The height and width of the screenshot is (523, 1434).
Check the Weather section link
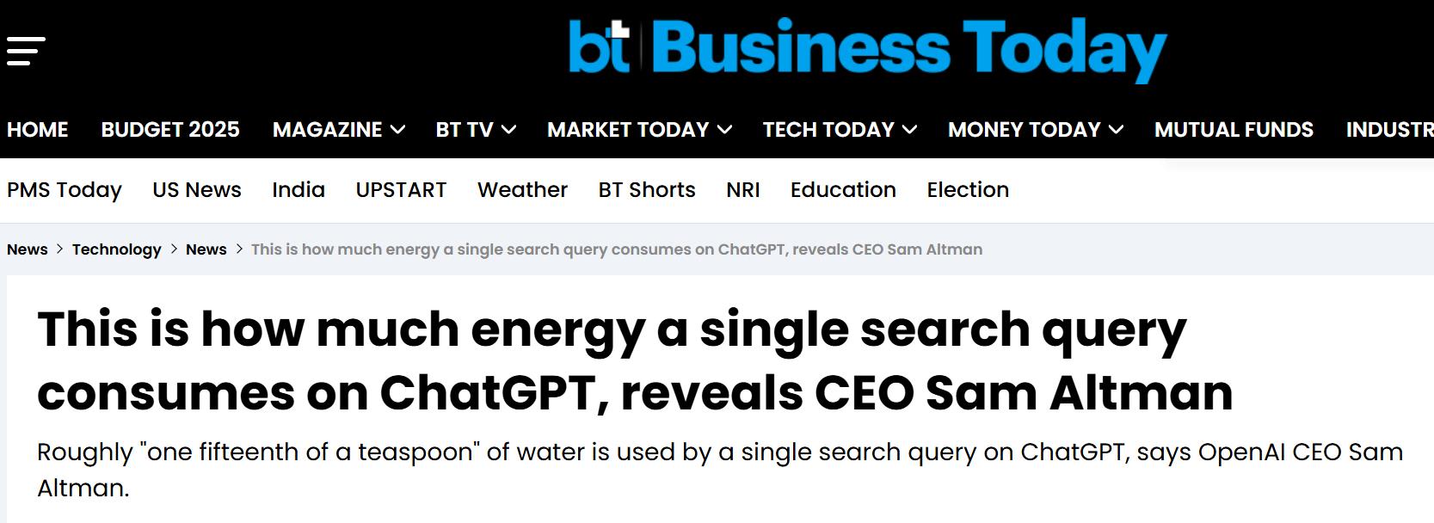(522, 190)
